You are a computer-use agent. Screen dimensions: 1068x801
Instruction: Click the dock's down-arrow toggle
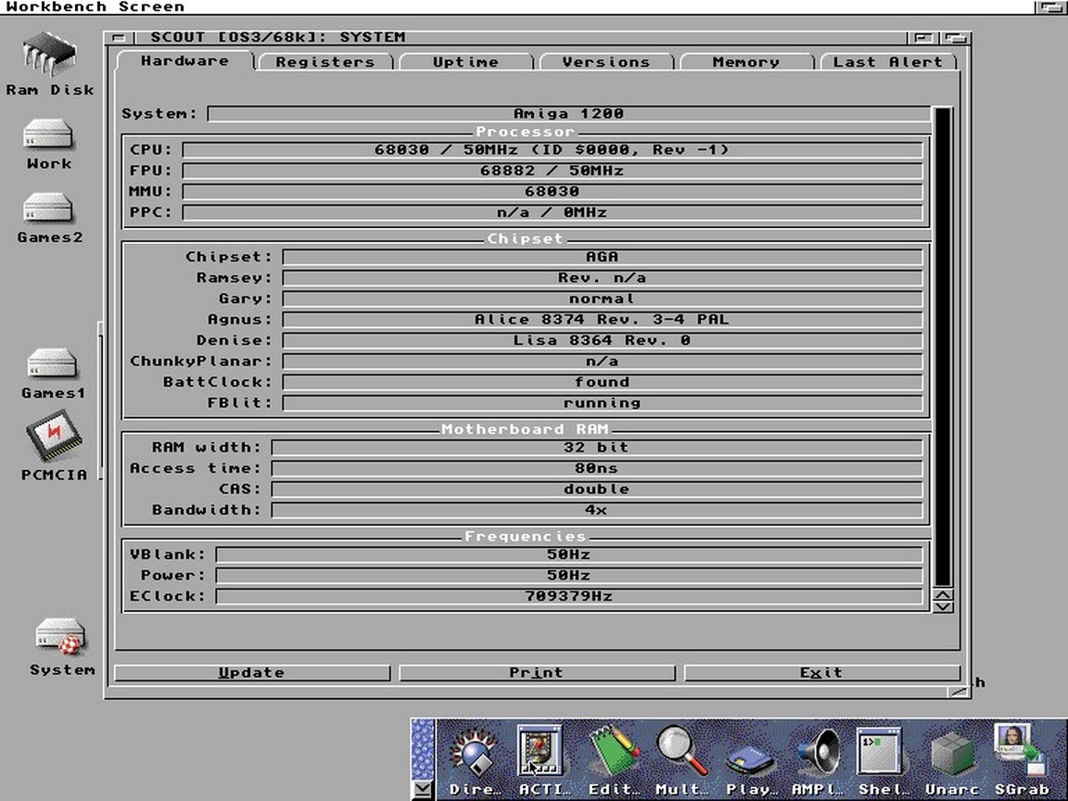click(x=423, y=790)
